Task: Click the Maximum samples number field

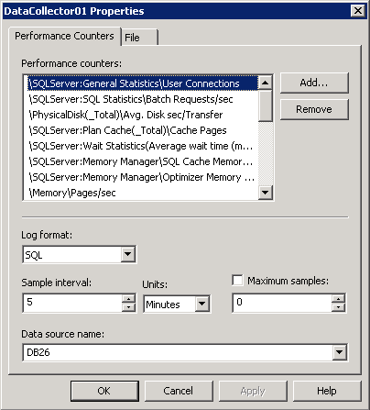Action: click(282, 303)
